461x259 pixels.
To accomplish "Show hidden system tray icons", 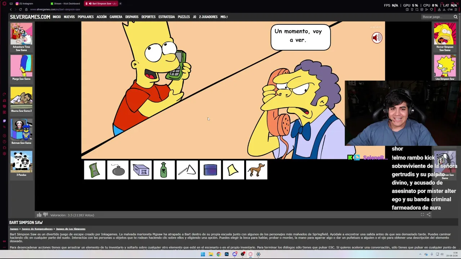I will click(420, 254).
